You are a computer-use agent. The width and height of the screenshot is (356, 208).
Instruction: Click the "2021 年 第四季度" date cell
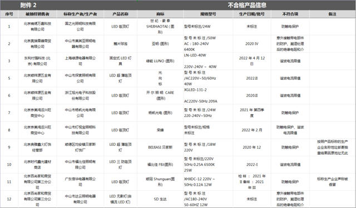coord(251,113)
